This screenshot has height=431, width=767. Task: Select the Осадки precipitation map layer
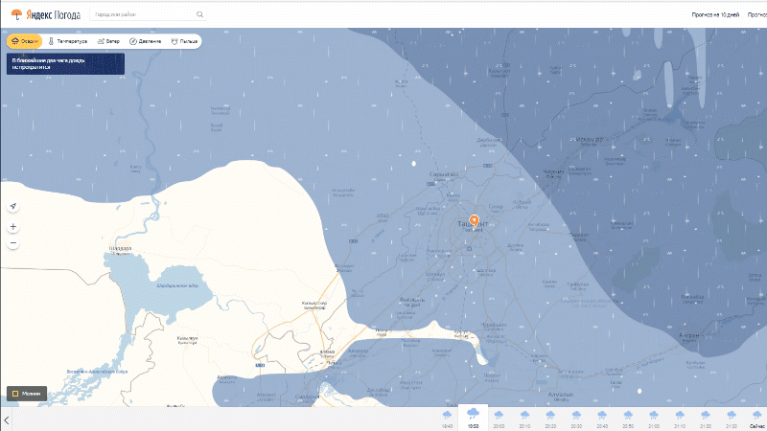pos(25,41)
